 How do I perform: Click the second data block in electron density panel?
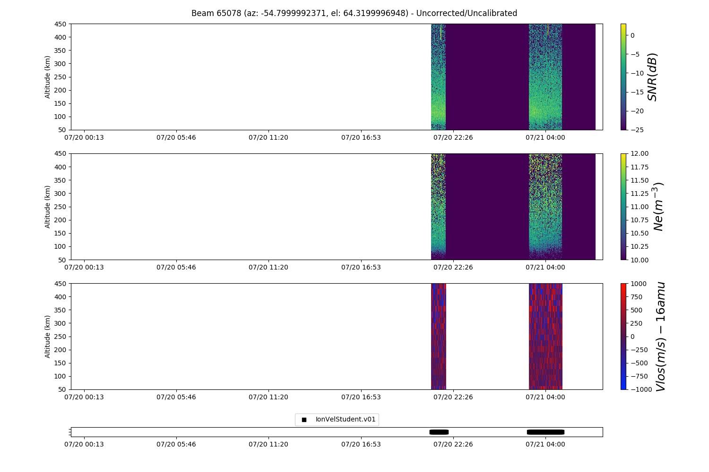[x=545, y=206]
